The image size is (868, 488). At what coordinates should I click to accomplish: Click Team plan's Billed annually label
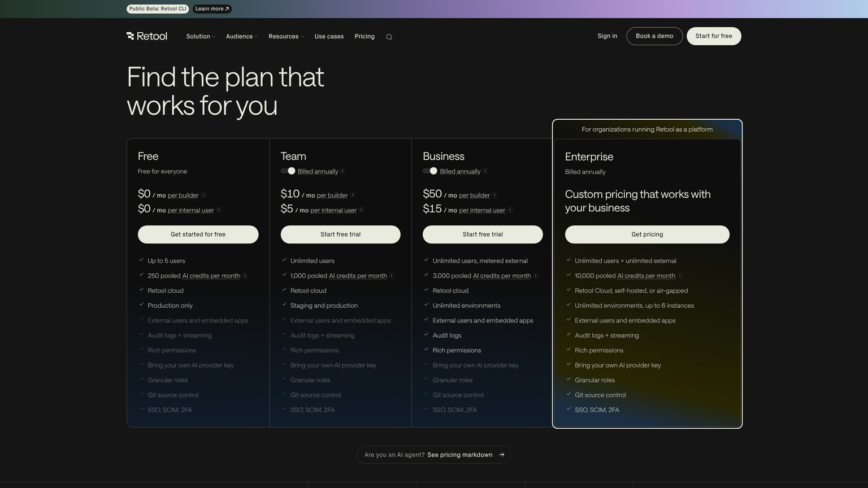coord(318,172)
